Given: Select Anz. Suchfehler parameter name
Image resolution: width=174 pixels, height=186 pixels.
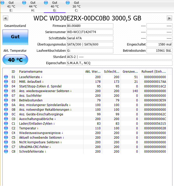Looking at the screenshot, I should coord(30,96).
